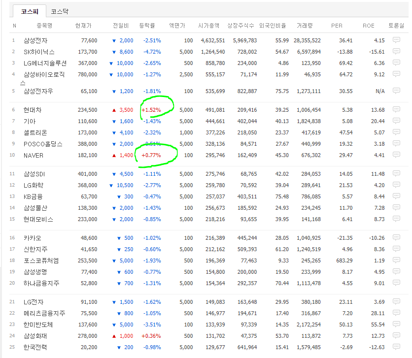
Task: Open the KB금융 stock link
Action: click(33, 196)
